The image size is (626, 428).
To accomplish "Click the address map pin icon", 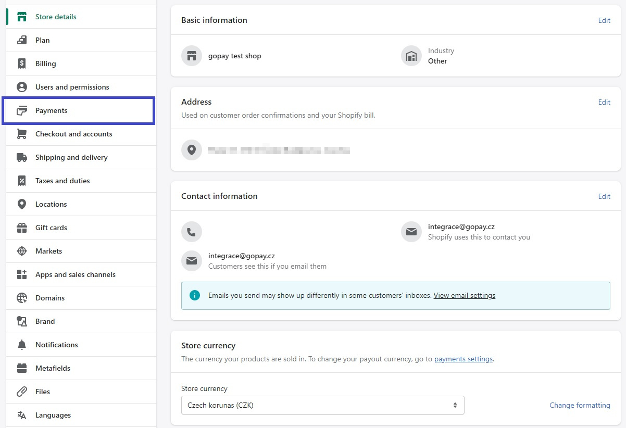I will [192, 150].
